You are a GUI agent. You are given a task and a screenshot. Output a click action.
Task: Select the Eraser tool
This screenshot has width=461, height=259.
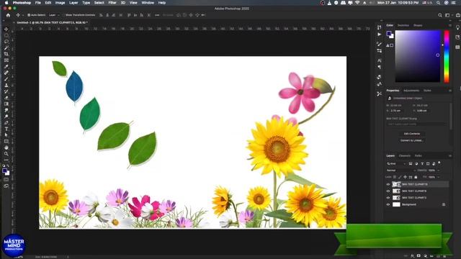(x=6, y=98)
